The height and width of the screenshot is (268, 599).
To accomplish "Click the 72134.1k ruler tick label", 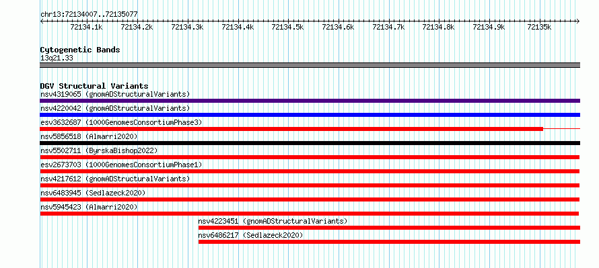I will point(87,27).
